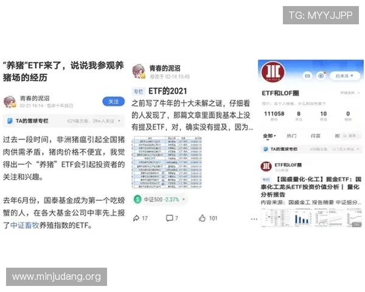Open the 中证畜牧 hyperlink in the article
The height and width of the screenshot is (292, 365).
tap(24, 225)
